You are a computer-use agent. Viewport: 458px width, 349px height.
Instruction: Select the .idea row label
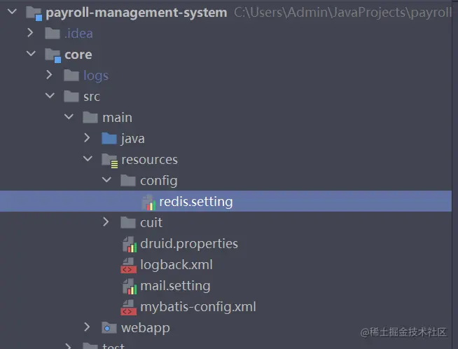[x=78, y=34]
